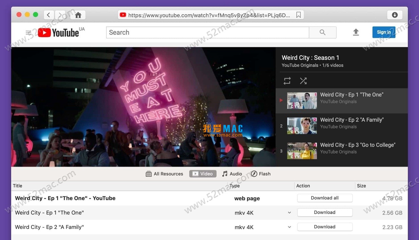Toggle playlist loop for Weird City Season 1
The height and width of the screenshot is (240, 419).
[287, 80]
